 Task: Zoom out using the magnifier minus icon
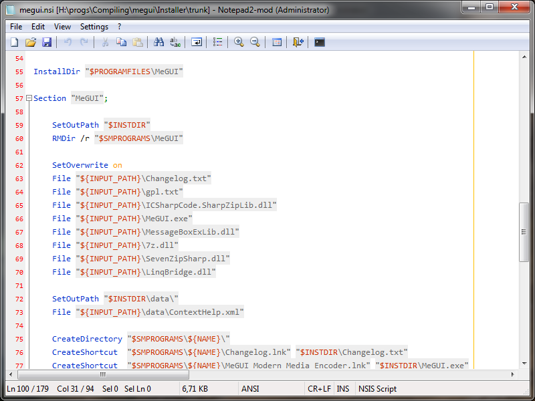[x=255, y=42]
